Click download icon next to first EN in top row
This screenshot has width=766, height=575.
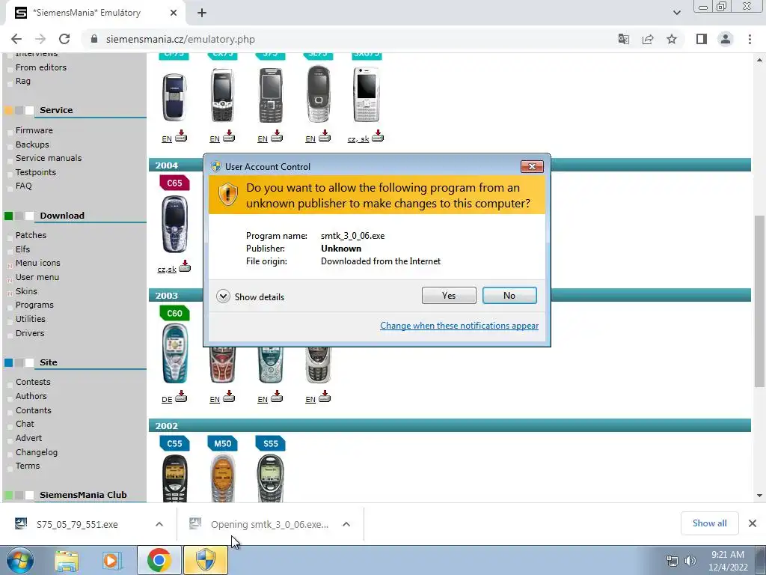pyautogui.click(x=181, y=136)
